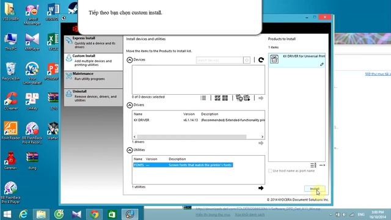Open the dung archive on desktop
This screenshot has height=220, width=391.
[32, 161]
